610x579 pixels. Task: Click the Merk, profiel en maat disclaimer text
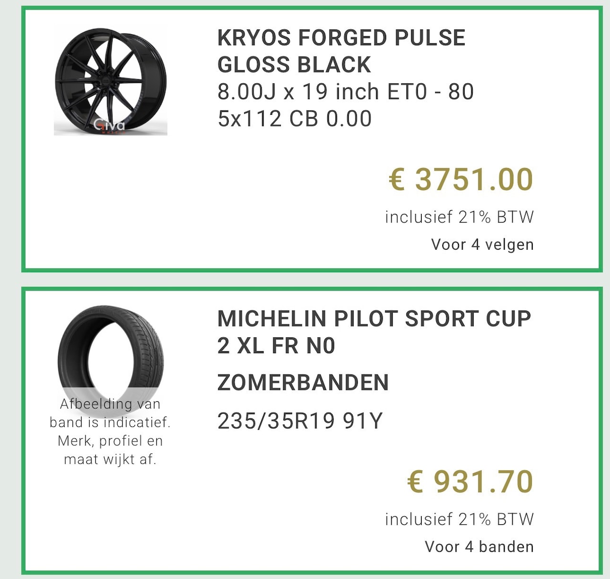(110, 450)
